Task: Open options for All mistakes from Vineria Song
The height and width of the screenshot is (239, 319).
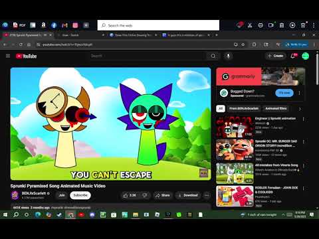Action: point(304,165)
